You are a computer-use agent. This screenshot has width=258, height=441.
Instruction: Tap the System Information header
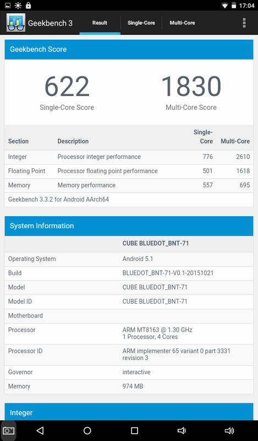click(x=129, y=226)
